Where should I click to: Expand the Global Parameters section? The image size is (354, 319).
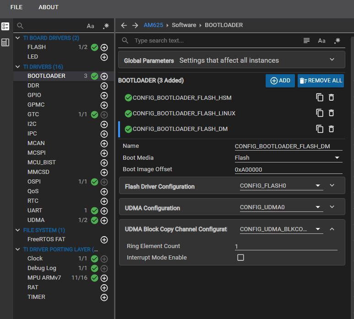pyautogui.click(x=332, y=59)
